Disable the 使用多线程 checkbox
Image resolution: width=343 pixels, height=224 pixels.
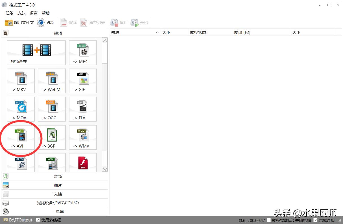click(38, 220)
